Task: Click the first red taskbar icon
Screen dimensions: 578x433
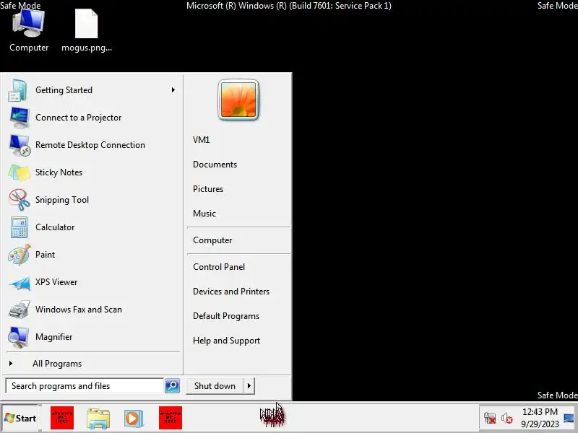Action: click(62, 418)
